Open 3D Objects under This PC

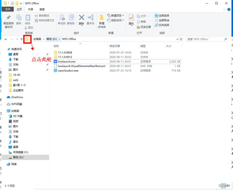tap(16, 116)
